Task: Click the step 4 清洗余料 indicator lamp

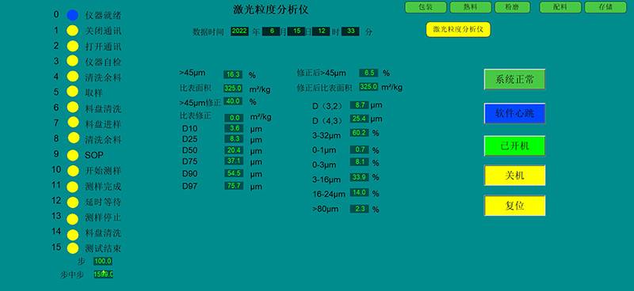Action: click(72, 76)
